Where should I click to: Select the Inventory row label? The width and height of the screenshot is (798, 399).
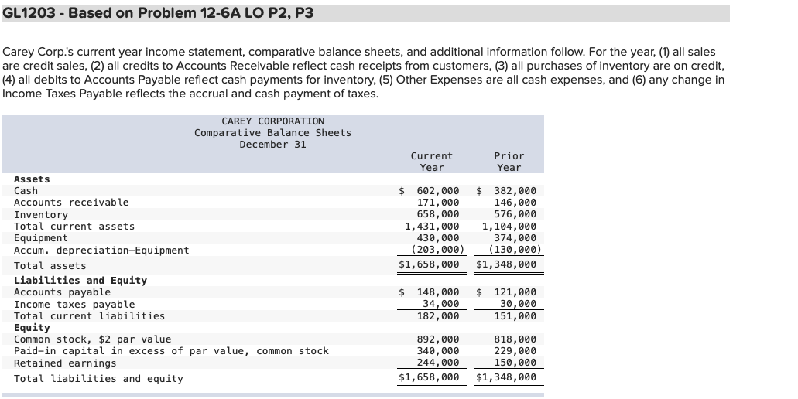(41, 214)
